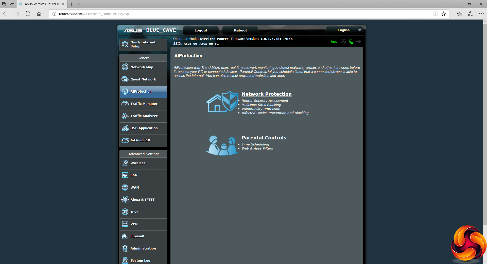487x264 pixels.
Task: Click the ASUS logo in the header
Action: [133, 30]
